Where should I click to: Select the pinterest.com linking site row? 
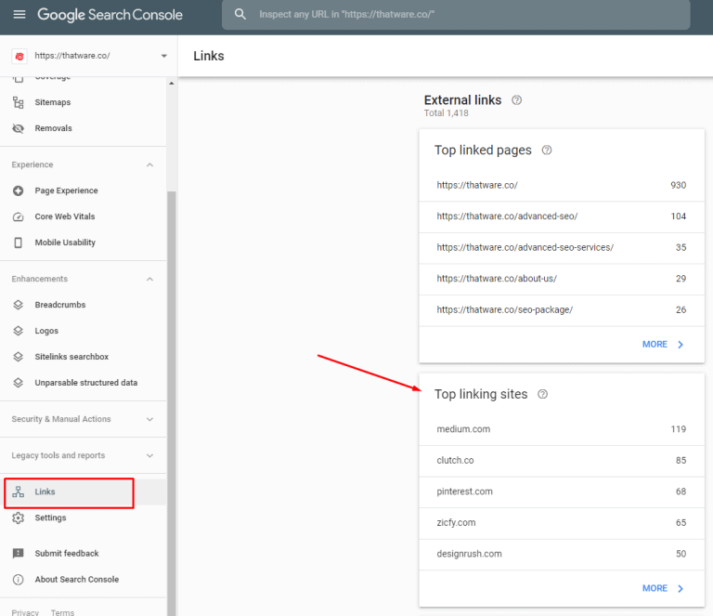point(562,491)
